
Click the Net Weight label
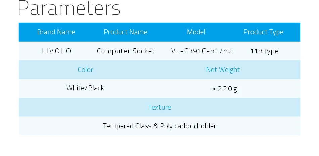coord(223,70)
